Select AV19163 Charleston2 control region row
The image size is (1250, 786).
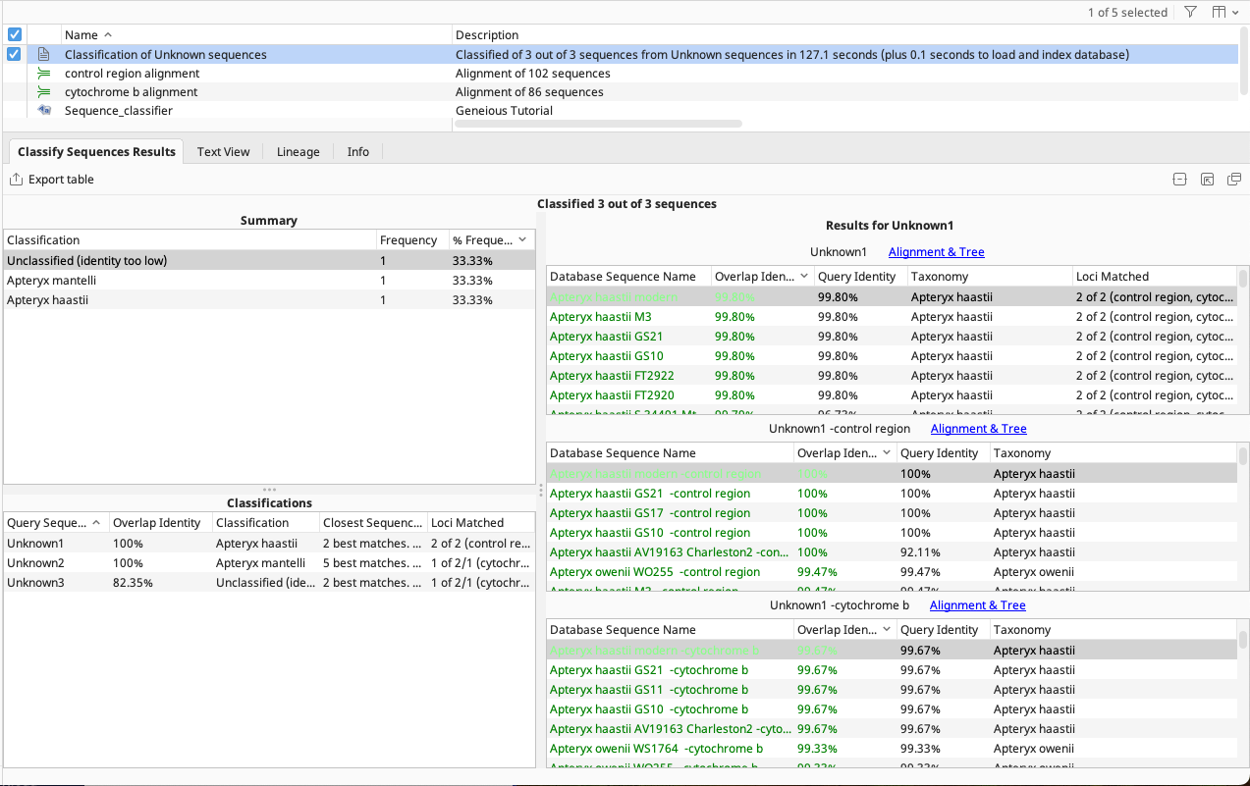pos(892,552)
